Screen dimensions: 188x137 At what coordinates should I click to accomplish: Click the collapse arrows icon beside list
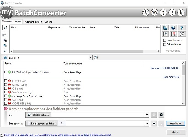(x=5, y=28)
